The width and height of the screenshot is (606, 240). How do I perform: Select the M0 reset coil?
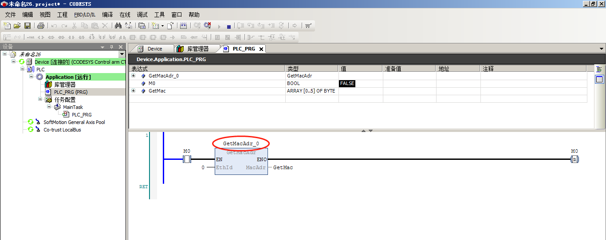click(x=575, y=159)
